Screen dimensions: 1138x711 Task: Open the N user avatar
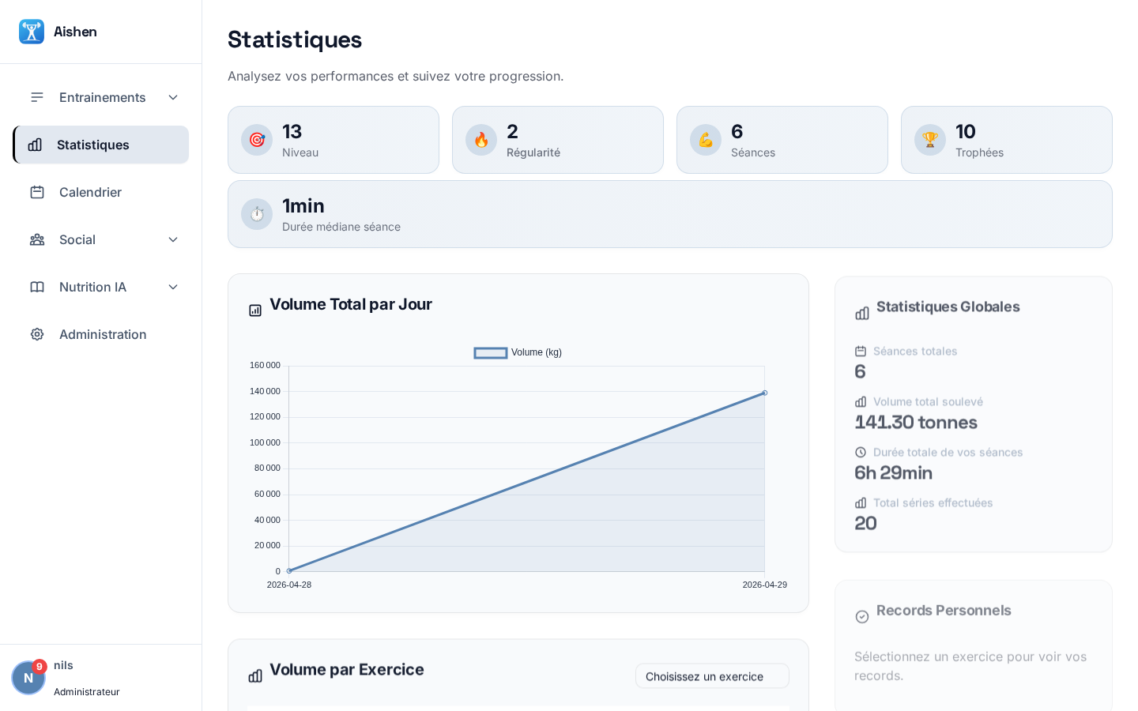[x=28, y=678]
